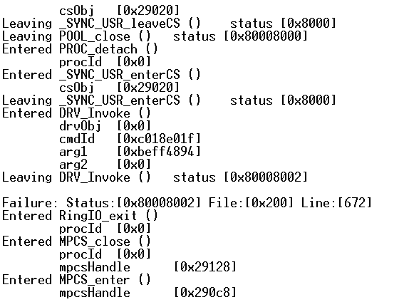Image resolution: width=404 pixels, height=307 pixels.
Task: Click the 'Entered PROC_detach ()' line
Action: 80,49
